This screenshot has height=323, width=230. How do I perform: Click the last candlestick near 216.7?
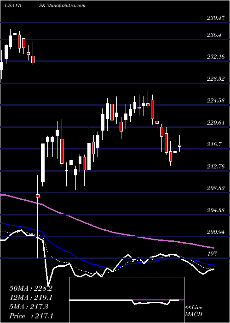click(180, 146)
